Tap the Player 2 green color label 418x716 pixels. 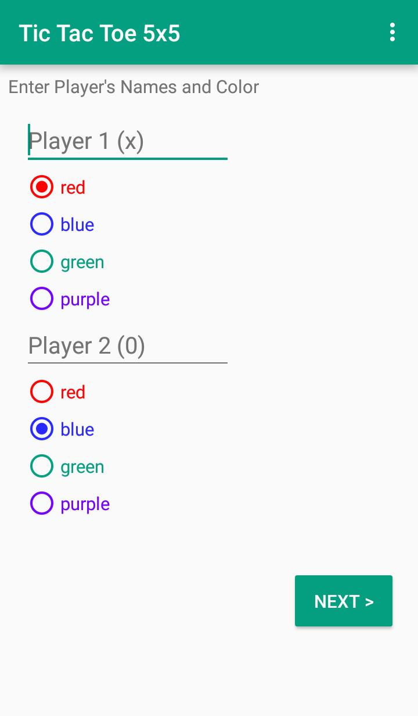[82, 467]
